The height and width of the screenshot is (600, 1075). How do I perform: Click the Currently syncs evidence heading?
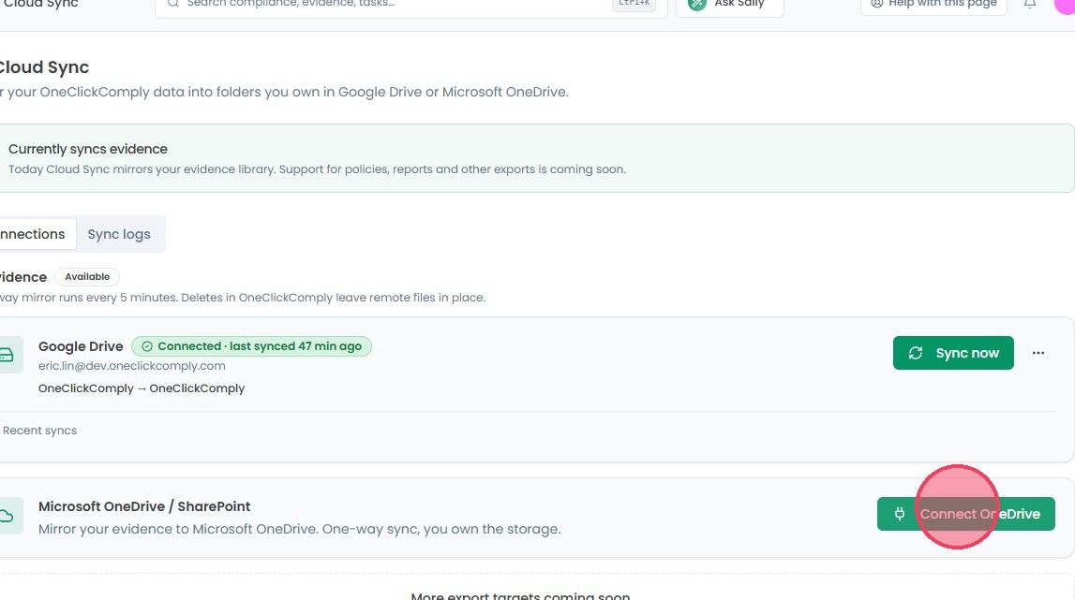coord(88,149)
